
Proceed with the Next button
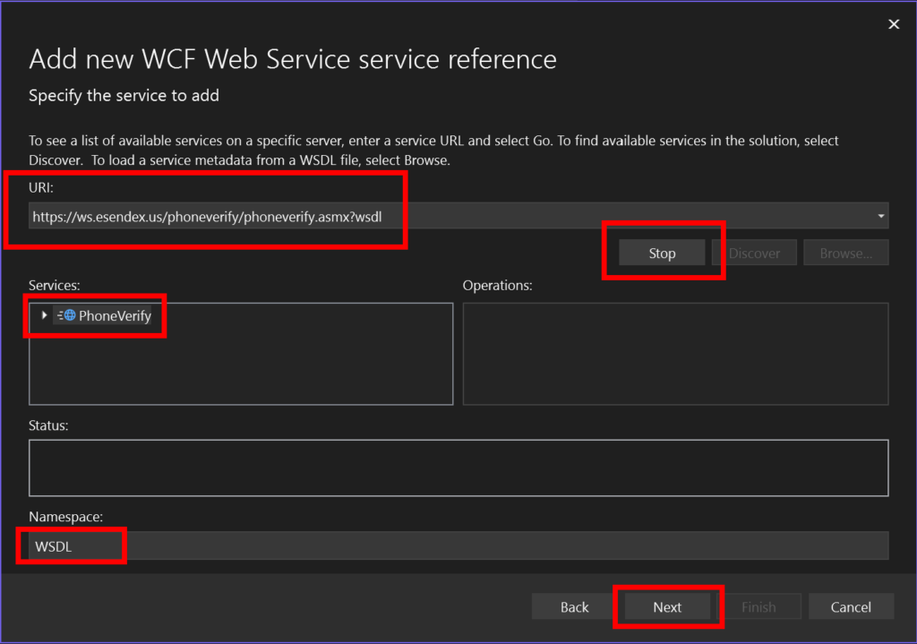667,607
